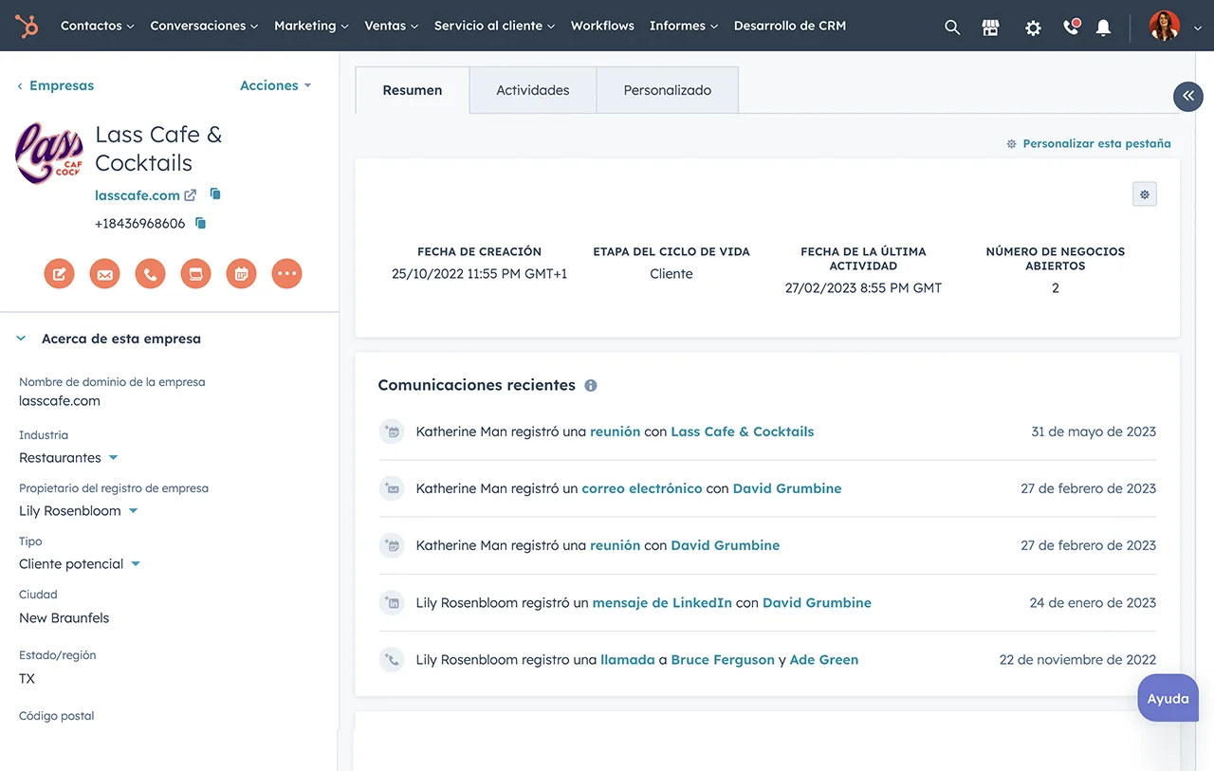Click the info icon next to Comunicaciones recientes
The width and height of the screenshot is (1214, 771).
pyautogui.click(x=591, y=386)
